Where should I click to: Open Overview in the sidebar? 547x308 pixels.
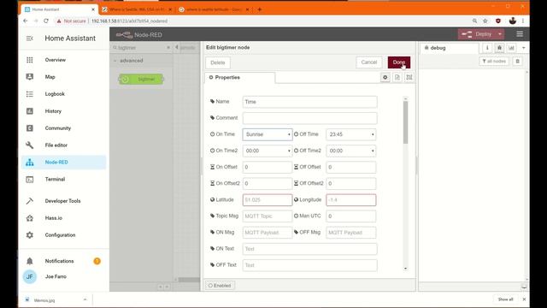tap(55, 60)
